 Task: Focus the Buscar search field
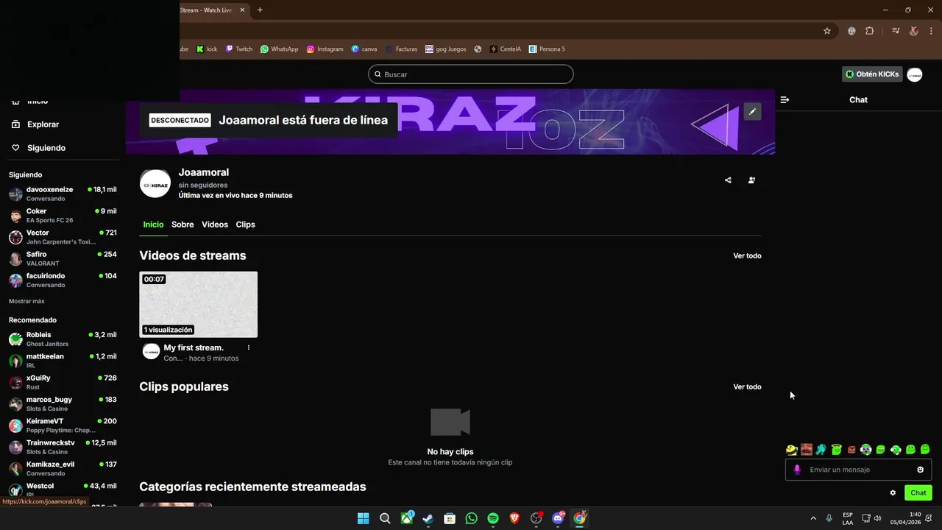point(471,74)
